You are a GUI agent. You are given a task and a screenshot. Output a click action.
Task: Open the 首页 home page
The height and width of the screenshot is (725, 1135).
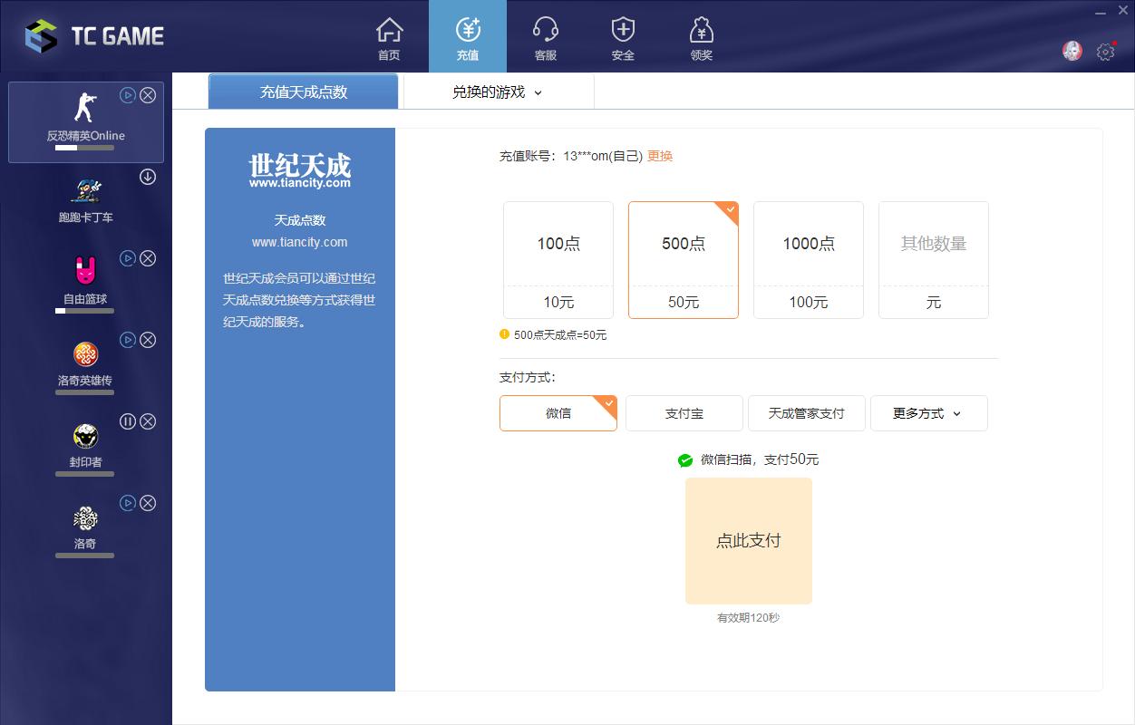pyautogui.click(x=389, y=36)
